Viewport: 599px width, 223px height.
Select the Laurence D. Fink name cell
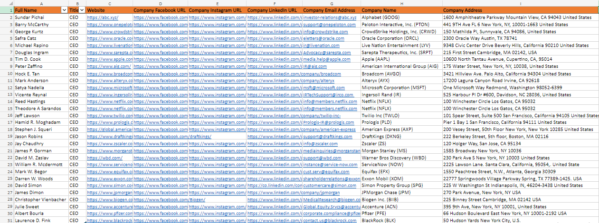[x=41, y=221]
